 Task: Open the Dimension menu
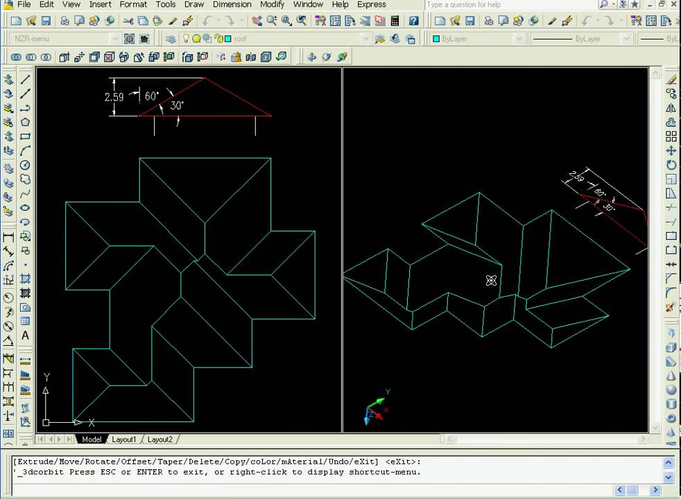click(x=232, y=4)
